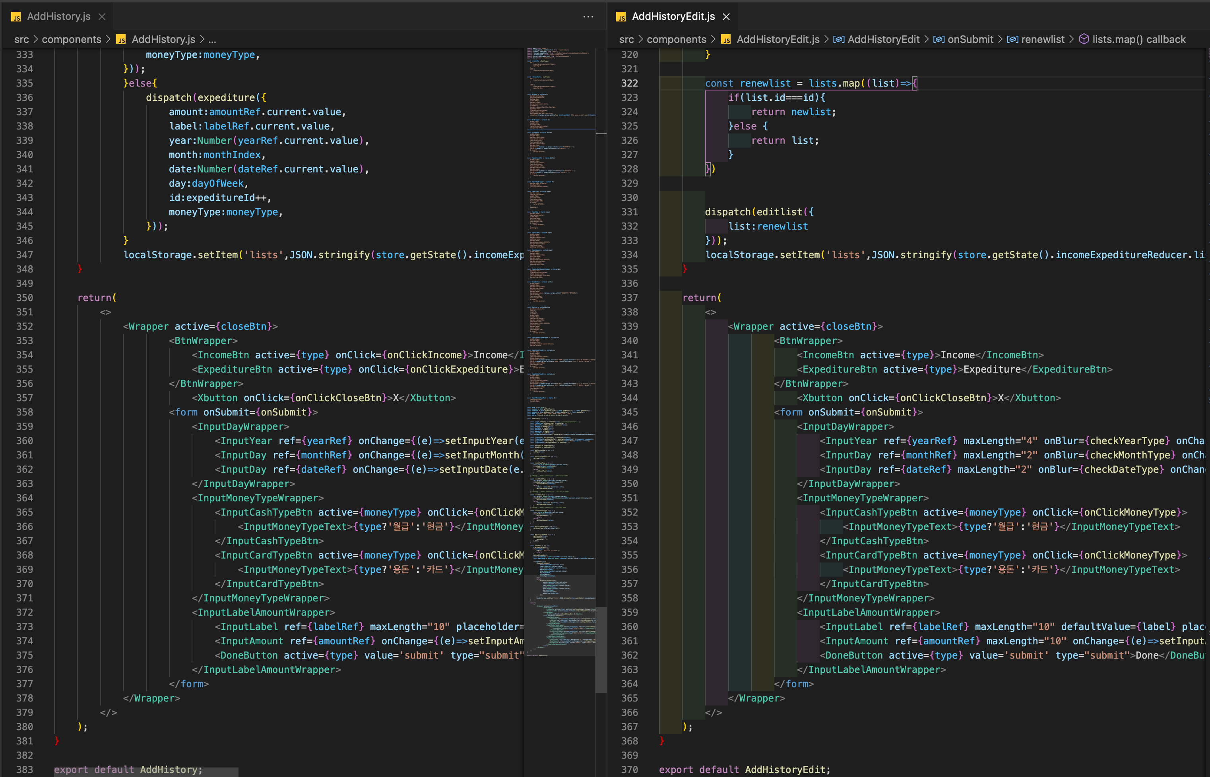Switch to the AddHistory.js tab
Viewport: 1210px width, 777px height.
tap(58, 17)
